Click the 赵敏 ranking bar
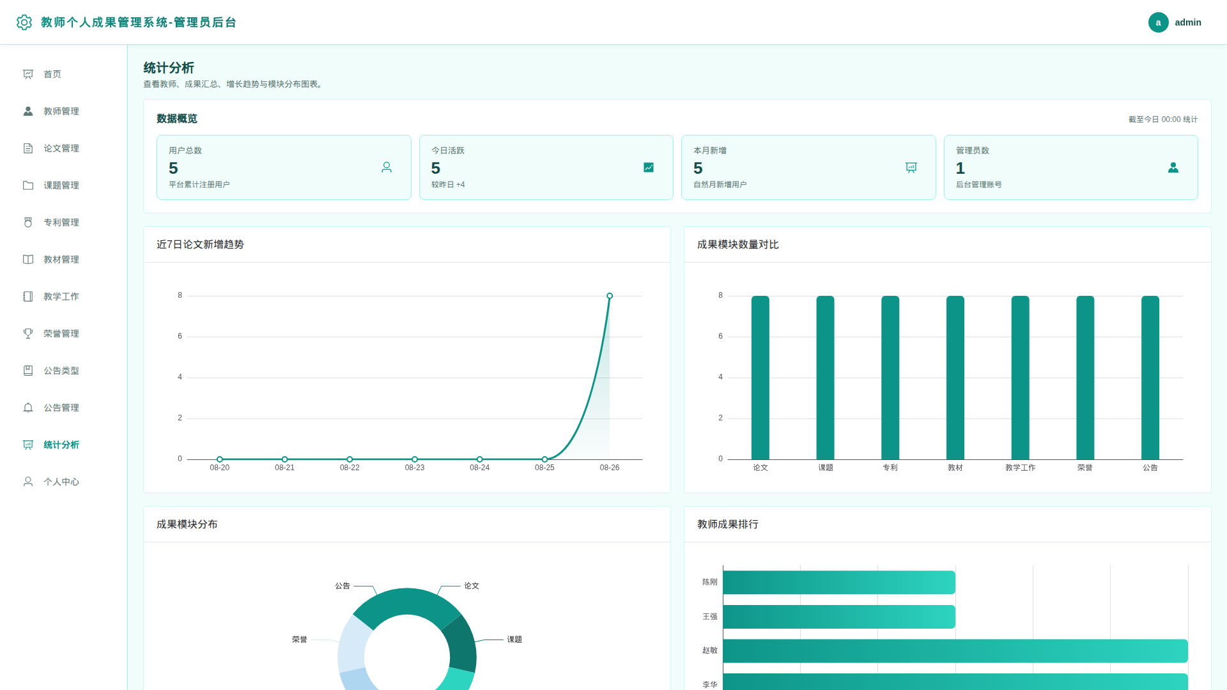This screenshot has width=1227, height=690. [955, 651]
